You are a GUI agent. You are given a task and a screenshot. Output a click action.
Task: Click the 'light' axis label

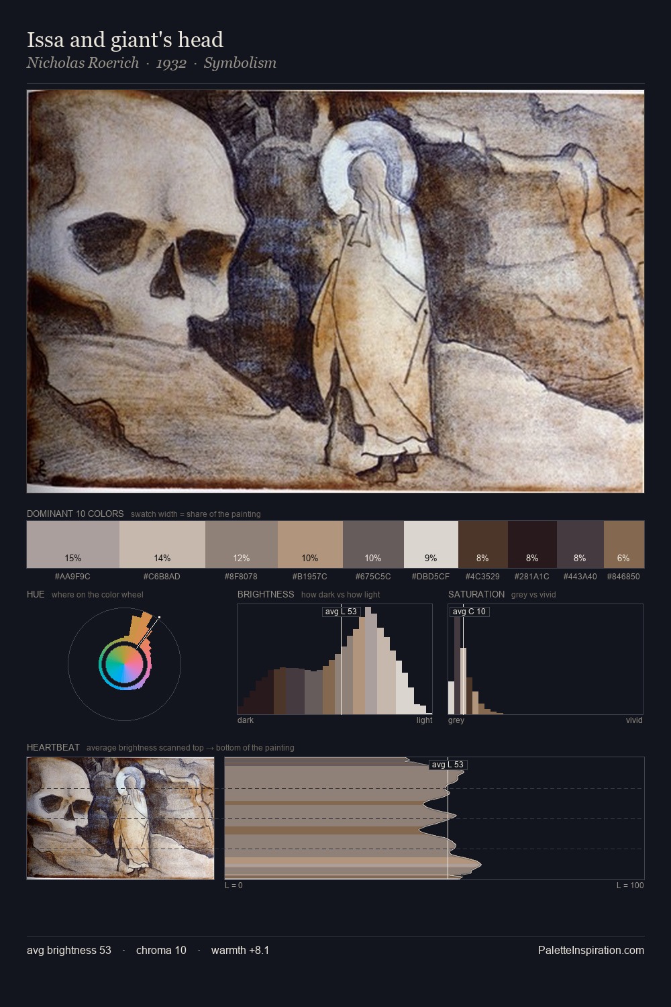424,720
